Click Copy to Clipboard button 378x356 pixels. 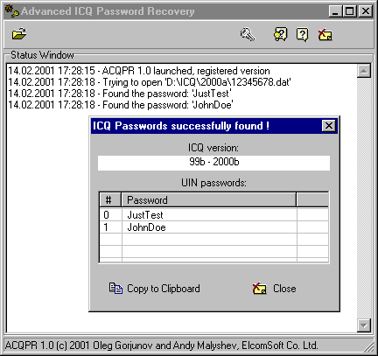pyautogui.click(x=155, y=289)
